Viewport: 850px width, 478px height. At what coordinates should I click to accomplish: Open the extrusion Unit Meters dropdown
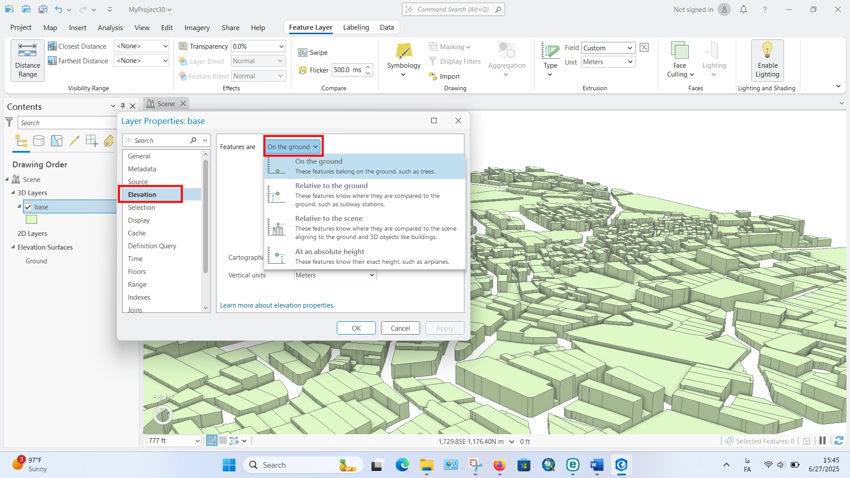[608, 62]
